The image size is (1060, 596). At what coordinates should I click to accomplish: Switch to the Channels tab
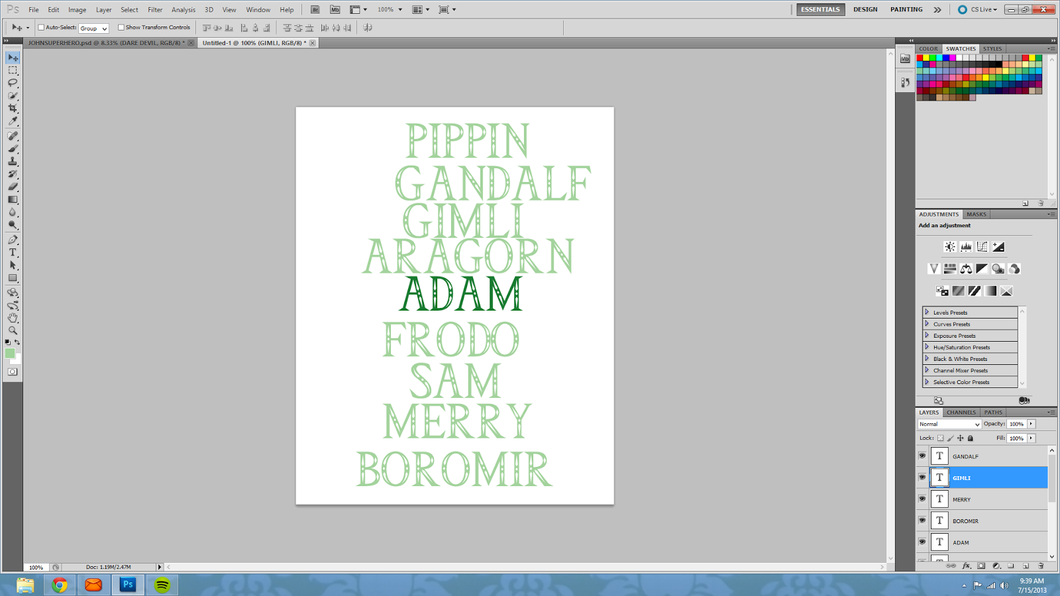(961, 412)
